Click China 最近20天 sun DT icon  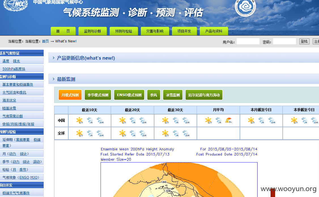[122, 120]
